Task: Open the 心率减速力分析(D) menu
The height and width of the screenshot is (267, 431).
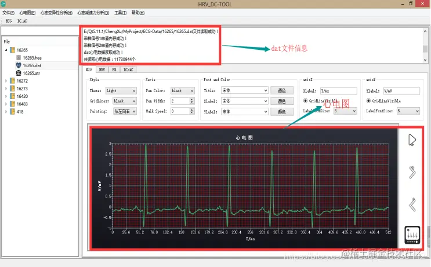Action: pyautogui.click(x=93, y=13)
